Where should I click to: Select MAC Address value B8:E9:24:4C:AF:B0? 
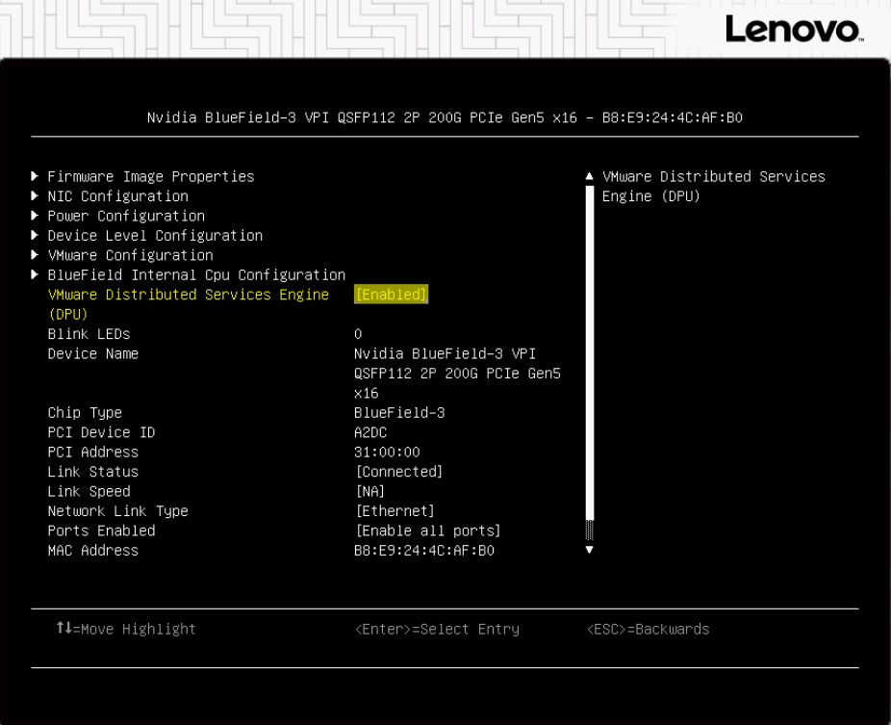(424, 551)
